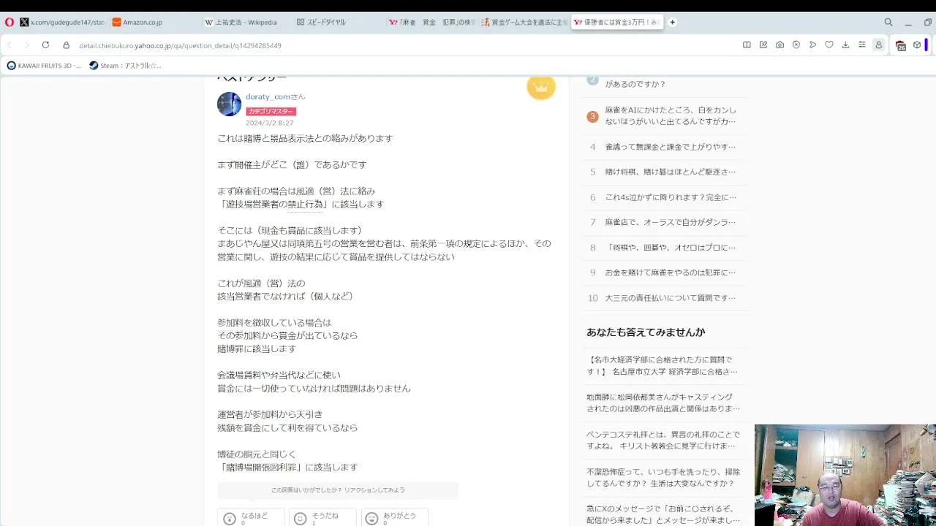Screen dimensions: 936x526
Task: Open question about 名市大経済学部
Action: [663, 365]
